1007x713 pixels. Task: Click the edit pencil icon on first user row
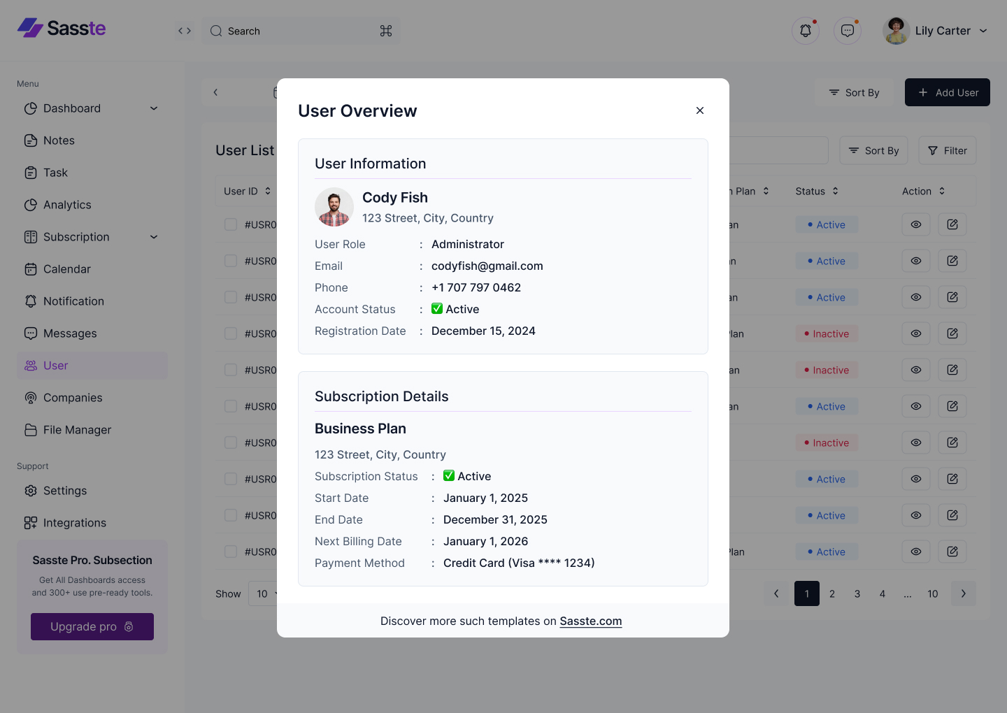952,224
